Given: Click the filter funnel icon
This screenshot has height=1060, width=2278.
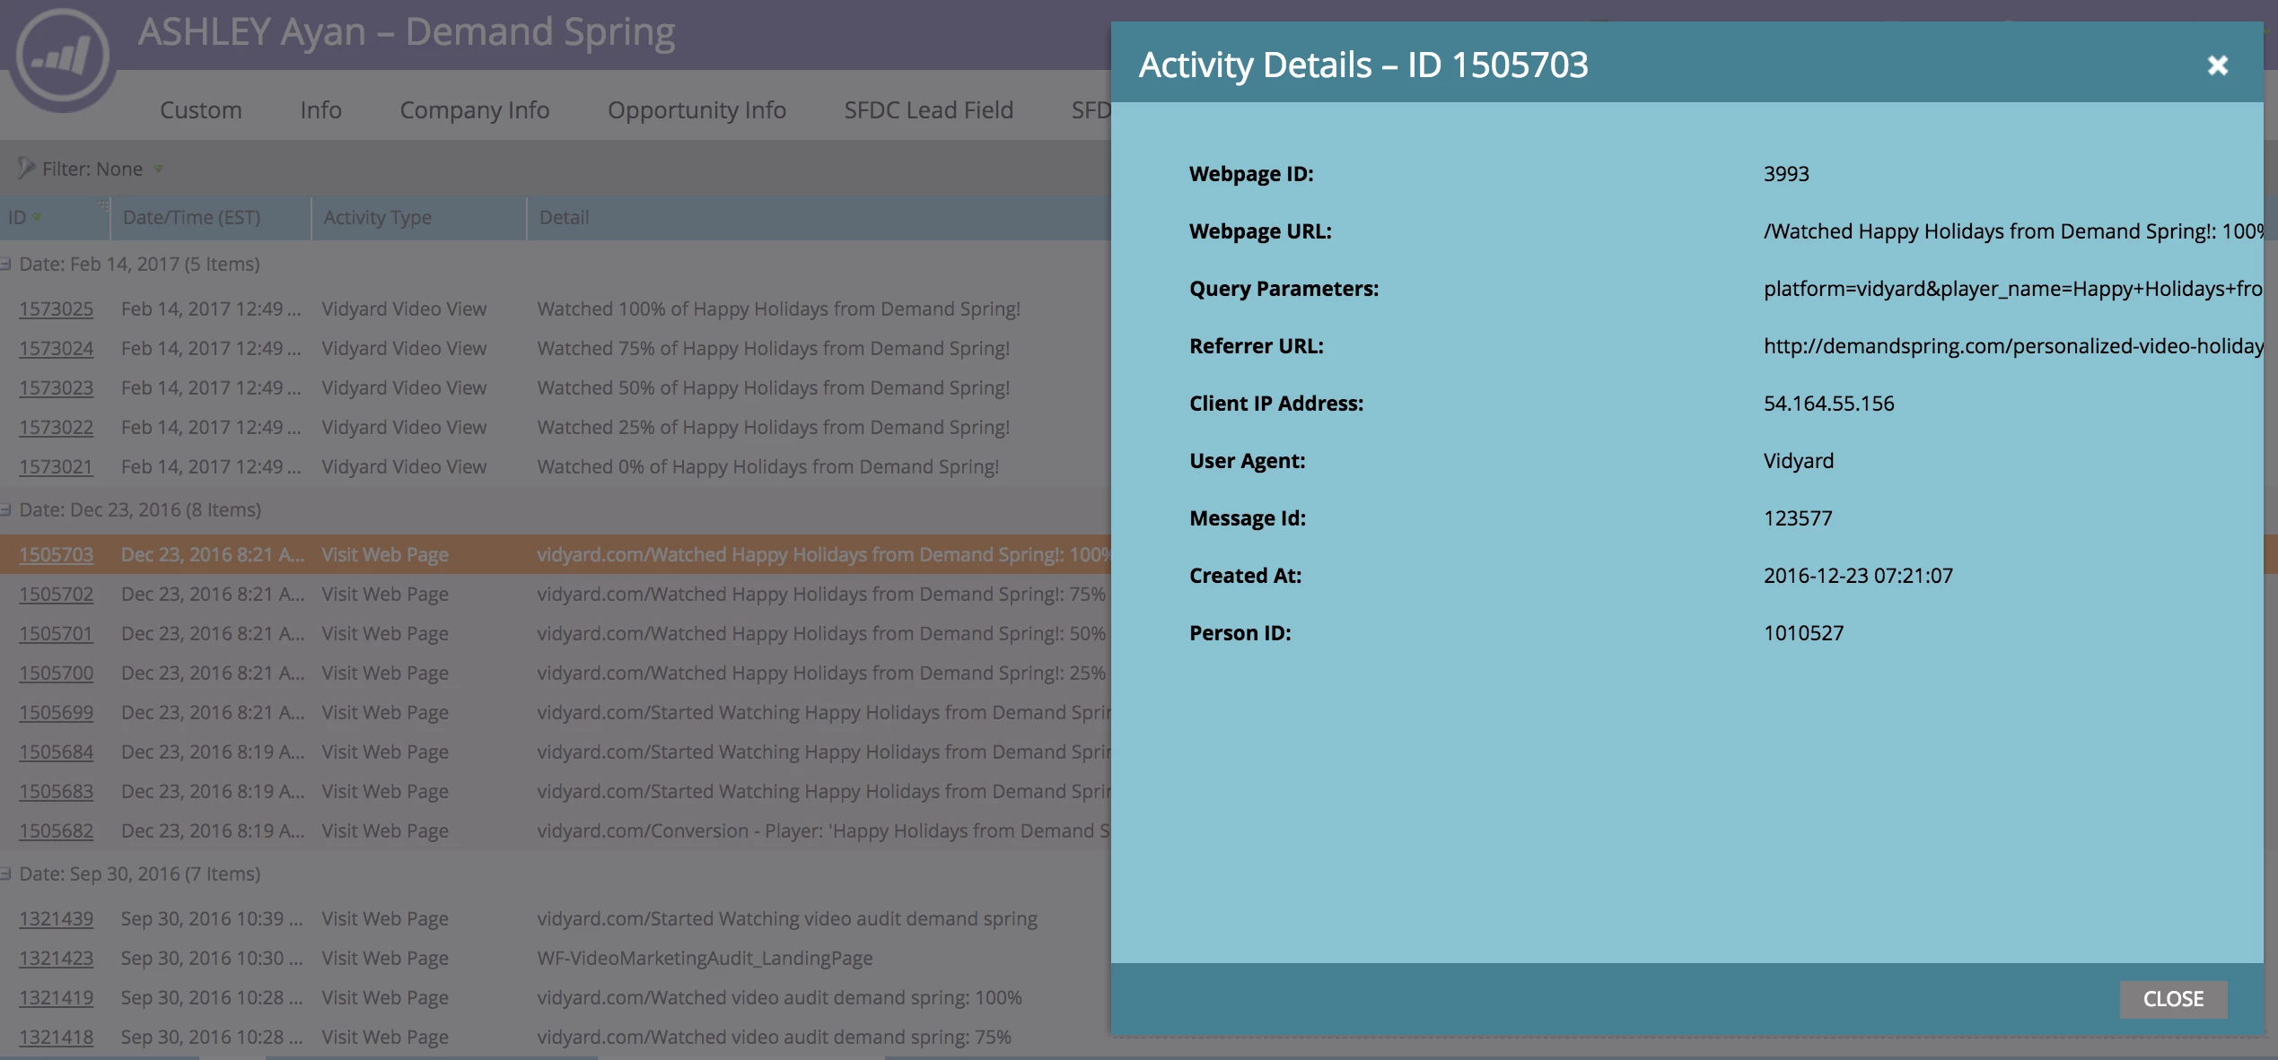Looking at the screenshot, I should pos(25,168).
